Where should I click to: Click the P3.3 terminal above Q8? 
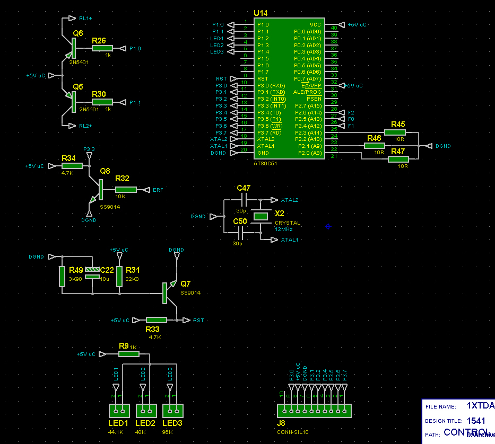[x=89, y=156]
